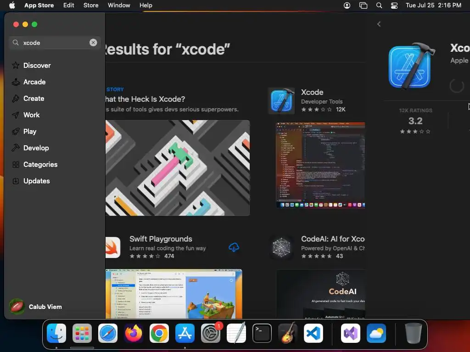Open the CodeAI: AI for Xcode title
The width and height of the screenshot is (470, 352).
(x=333, y=239)
